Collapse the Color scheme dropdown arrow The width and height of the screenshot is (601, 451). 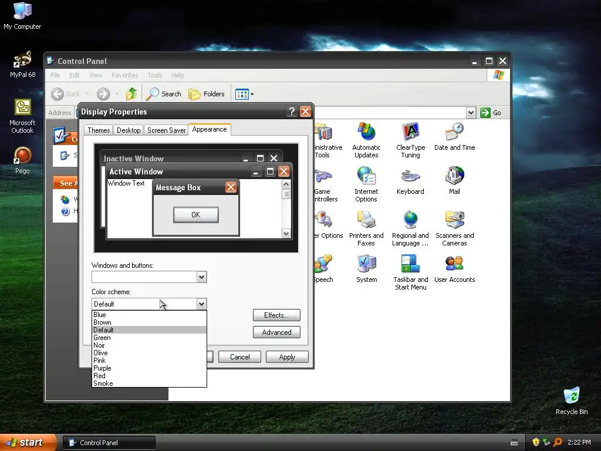[202, 304]
